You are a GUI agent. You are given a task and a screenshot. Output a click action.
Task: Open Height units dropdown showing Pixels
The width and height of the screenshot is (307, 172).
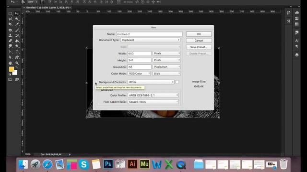point(166,60)
